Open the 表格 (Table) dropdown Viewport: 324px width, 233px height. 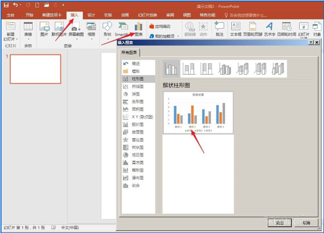[x=28, y=38]
